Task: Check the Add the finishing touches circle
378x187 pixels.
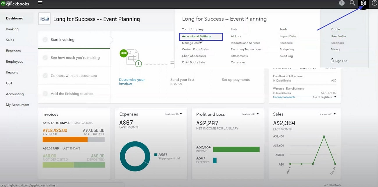Action: (x=45, y=93)
